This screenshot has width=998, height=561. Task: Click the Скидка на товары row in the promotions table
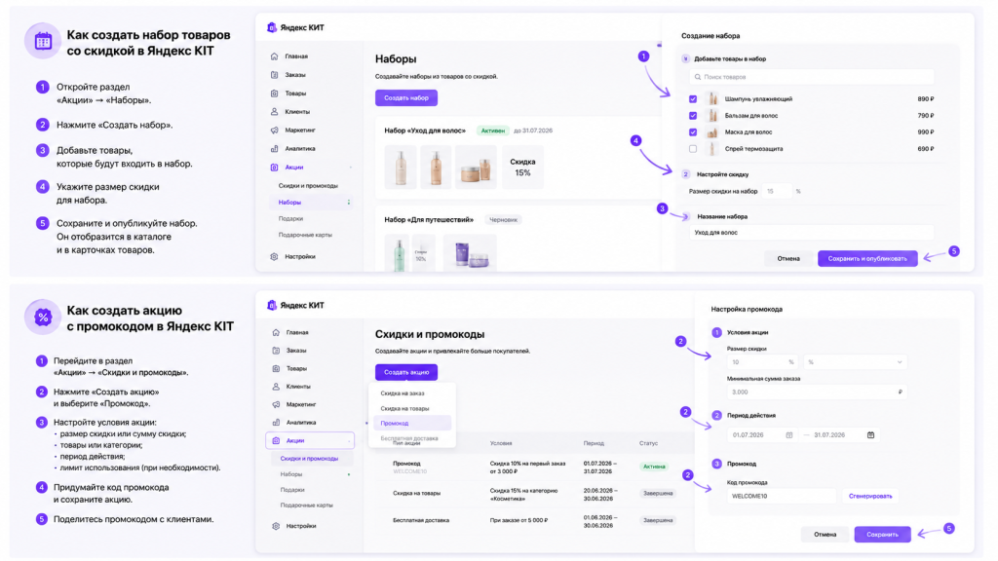pos(533,494)
